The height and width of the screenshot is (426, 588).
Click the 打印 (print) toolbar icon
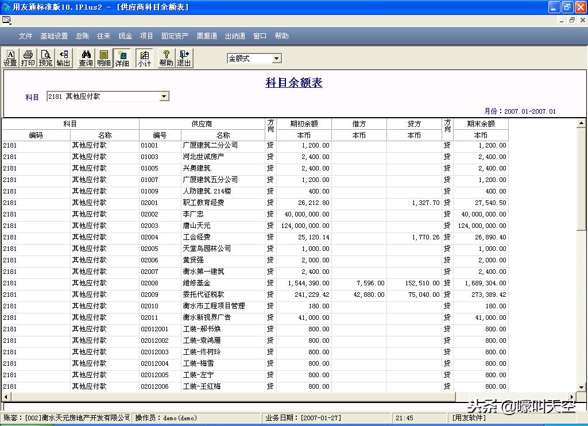[x=28, y=57]
